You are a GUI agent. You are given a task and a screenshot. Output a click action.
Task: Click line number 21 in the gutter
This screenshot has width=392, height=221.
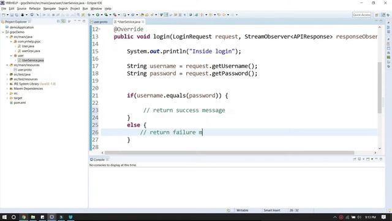click(95, 96)
